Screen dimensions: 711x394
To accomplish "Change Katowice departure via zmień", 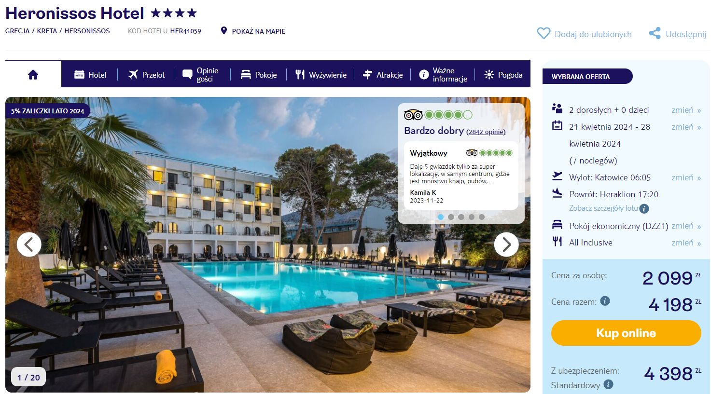I will pyautogui.click(x=686, y=177).
